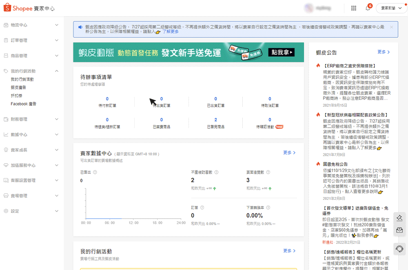Click the 商品管理 sidebar icon
Screen dimensions: 408x270
tap(6, 55)
